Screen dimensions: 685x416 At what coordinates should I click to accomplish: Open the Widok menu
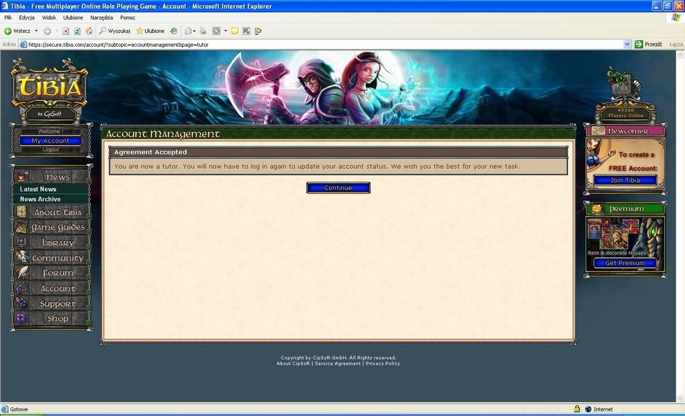click(x=49, y=18)
